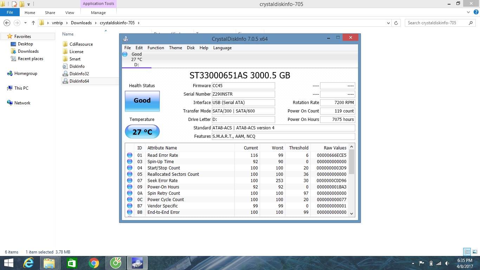
Task: Open Downloads in the Favorites sidebar
Action: pos(28,51)
